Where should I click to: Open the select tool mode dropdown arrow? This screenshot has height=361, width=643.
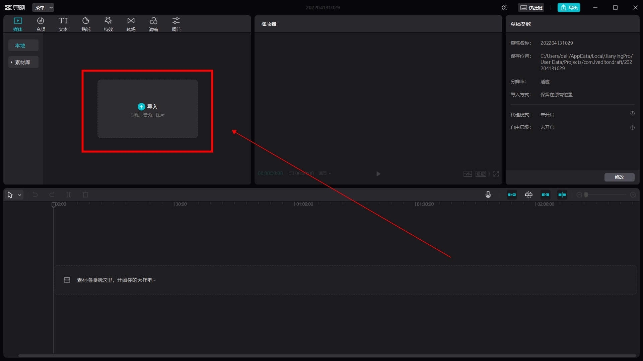click(20, 195)
